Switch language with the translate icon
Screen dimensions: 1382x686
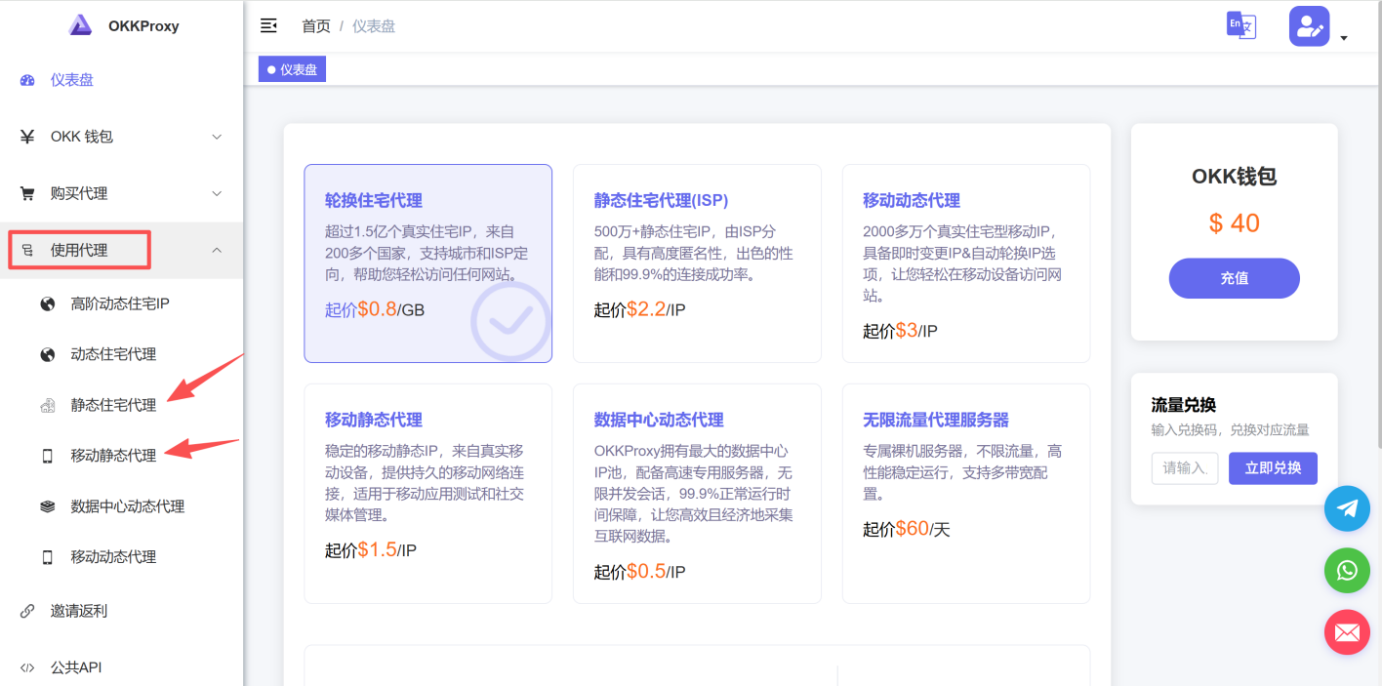pyautogui.click(x=1241, y=25)
